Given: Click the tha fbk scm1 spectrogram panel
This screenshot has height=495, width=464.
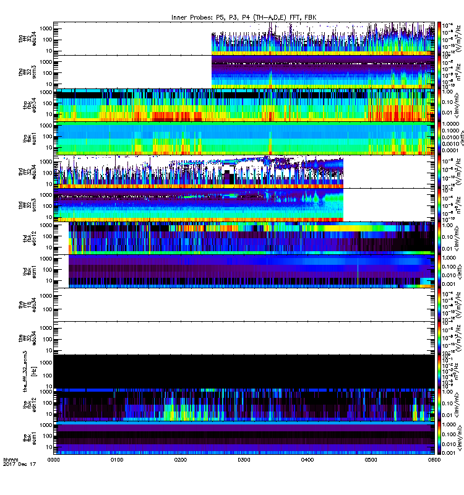Looking at the screenshot, I should 244,139.
